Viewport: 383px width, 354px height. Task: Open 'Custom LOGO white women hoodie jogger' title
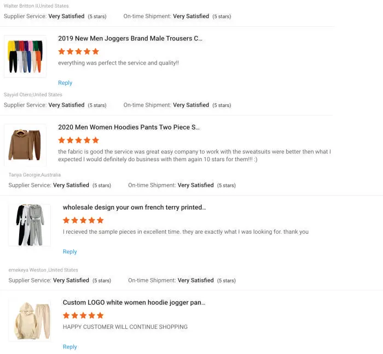(134, 303)
